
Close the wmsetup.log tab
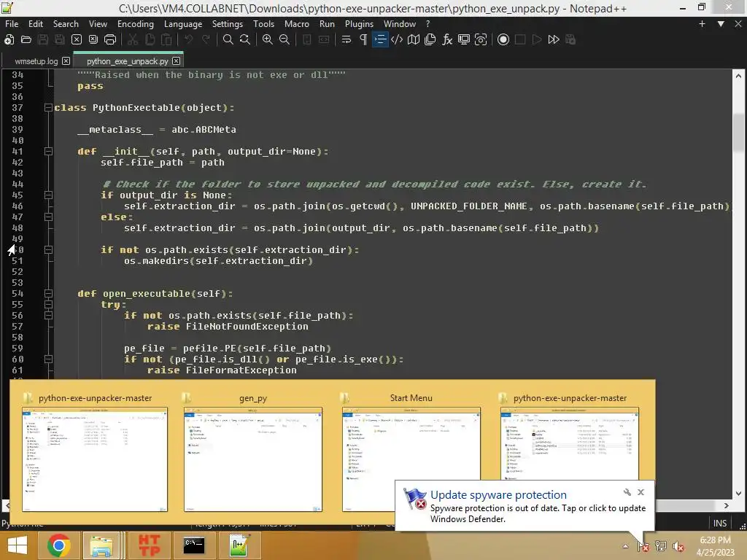(66, 61)
